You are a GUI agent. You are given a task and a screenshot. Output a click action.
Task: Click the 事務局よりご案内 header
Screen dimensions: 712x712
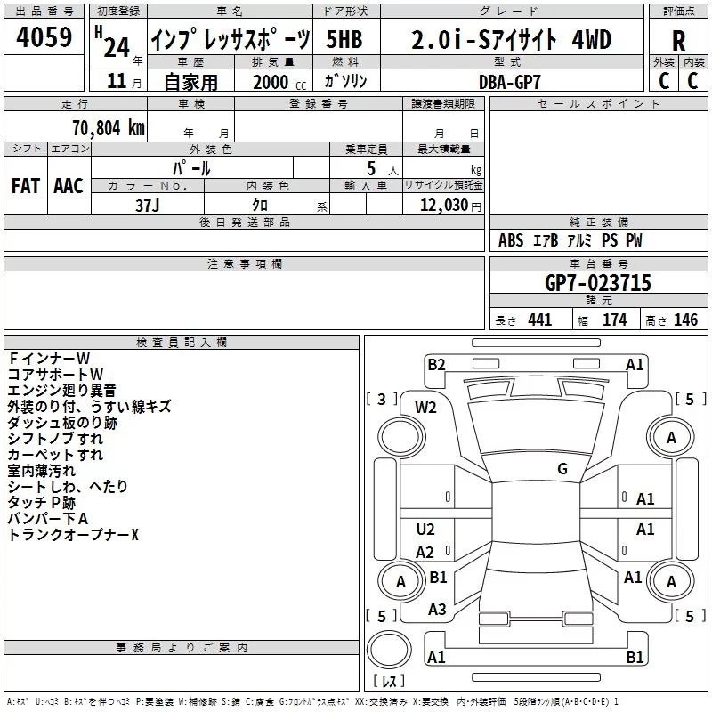pos(182,648)
